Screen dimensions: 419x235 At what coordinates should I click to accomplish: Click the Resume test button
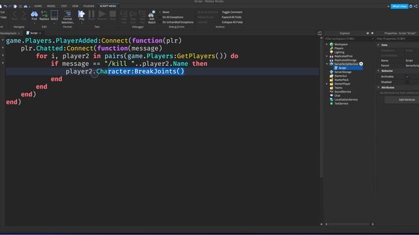tap(102, 15)
